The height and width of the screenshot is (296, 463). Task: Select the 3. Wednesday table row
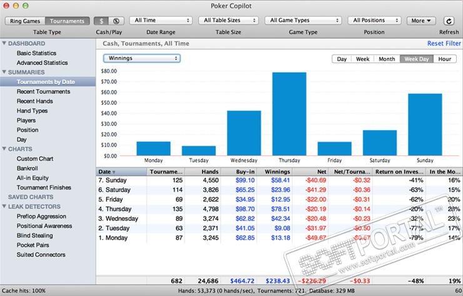pos(279,218)
